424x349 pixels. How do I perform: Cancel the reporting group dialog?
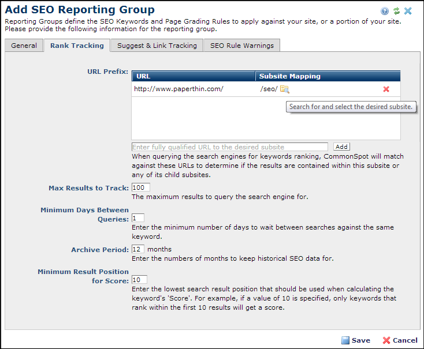[x=400, y=340]
